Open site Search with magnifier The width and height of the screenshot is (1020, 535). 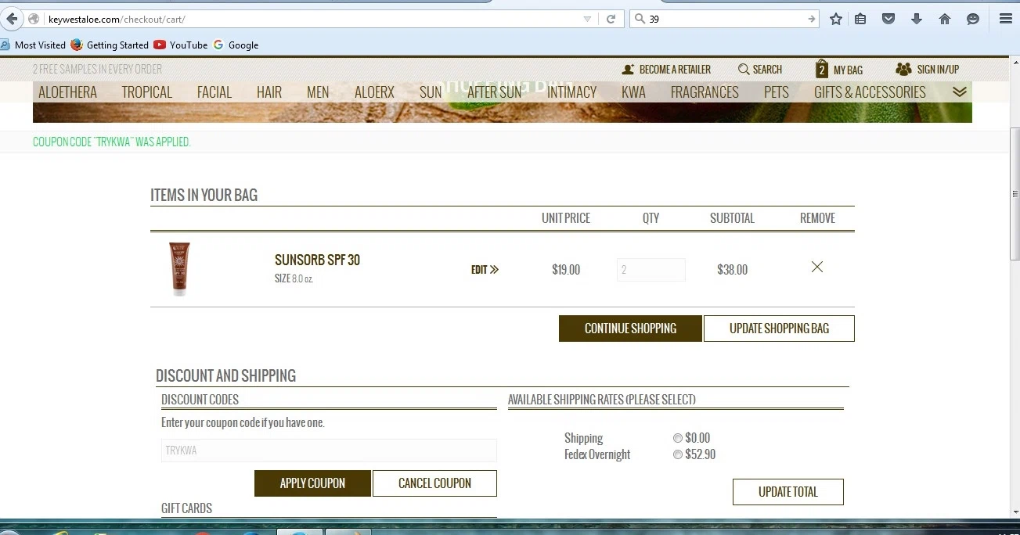(x=760, y=70)
